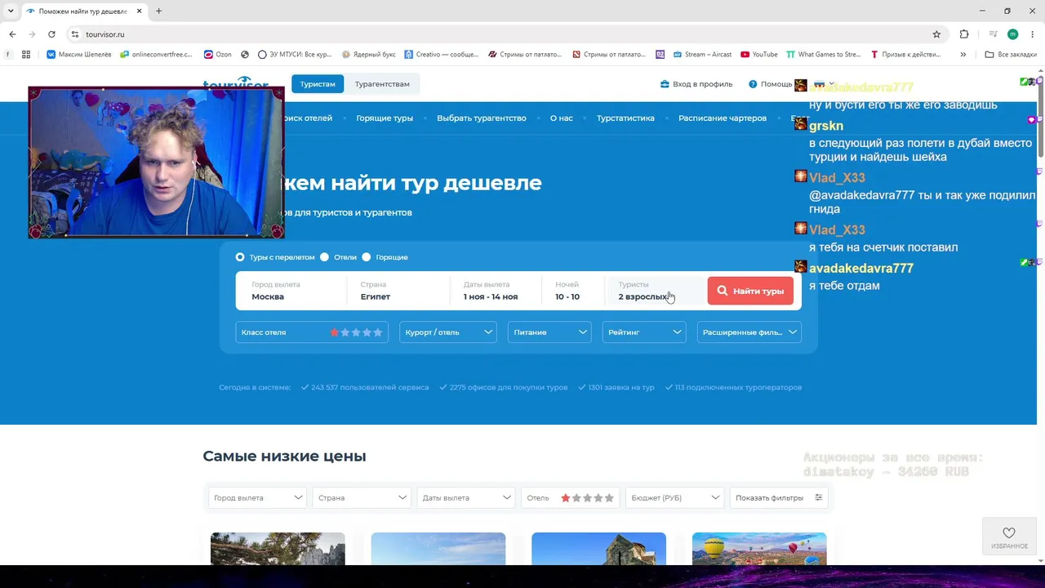
Task: Open the lower Даты вылета dropdown
Action: (x=466, y=498)
